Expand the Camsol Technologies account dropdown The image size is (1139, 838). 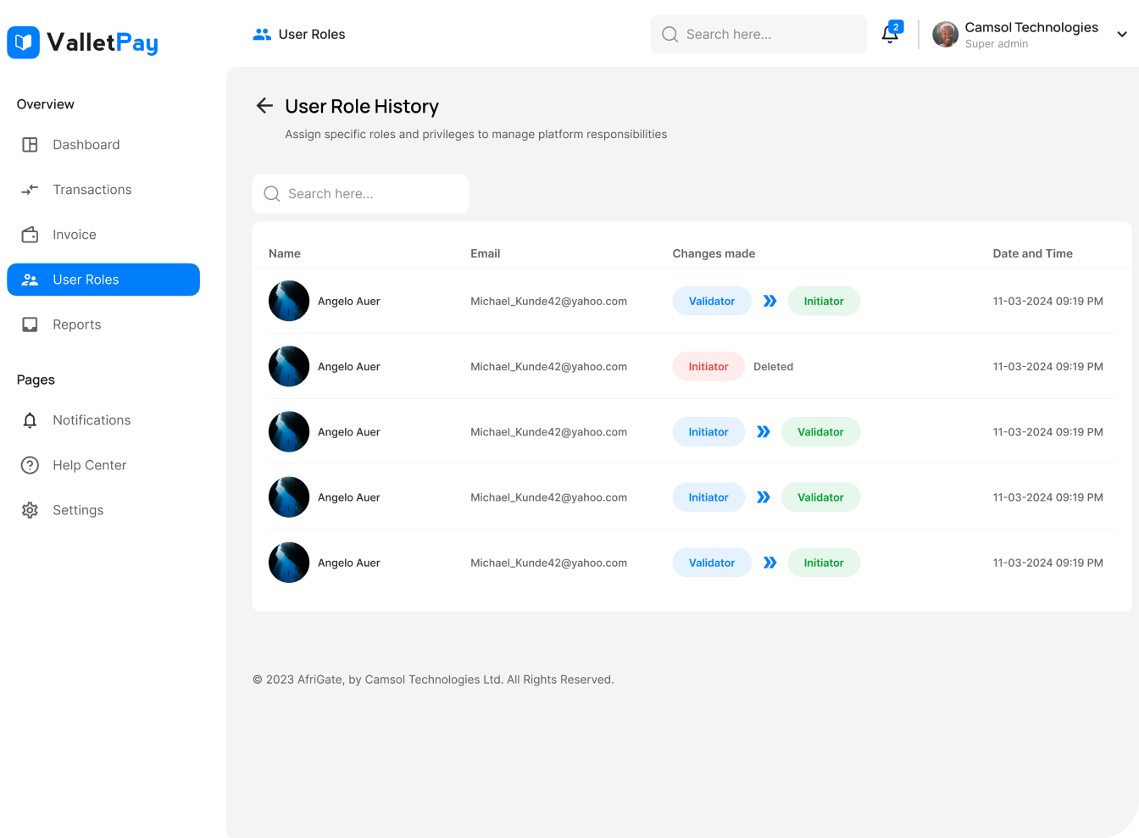tap(1121, 35)
